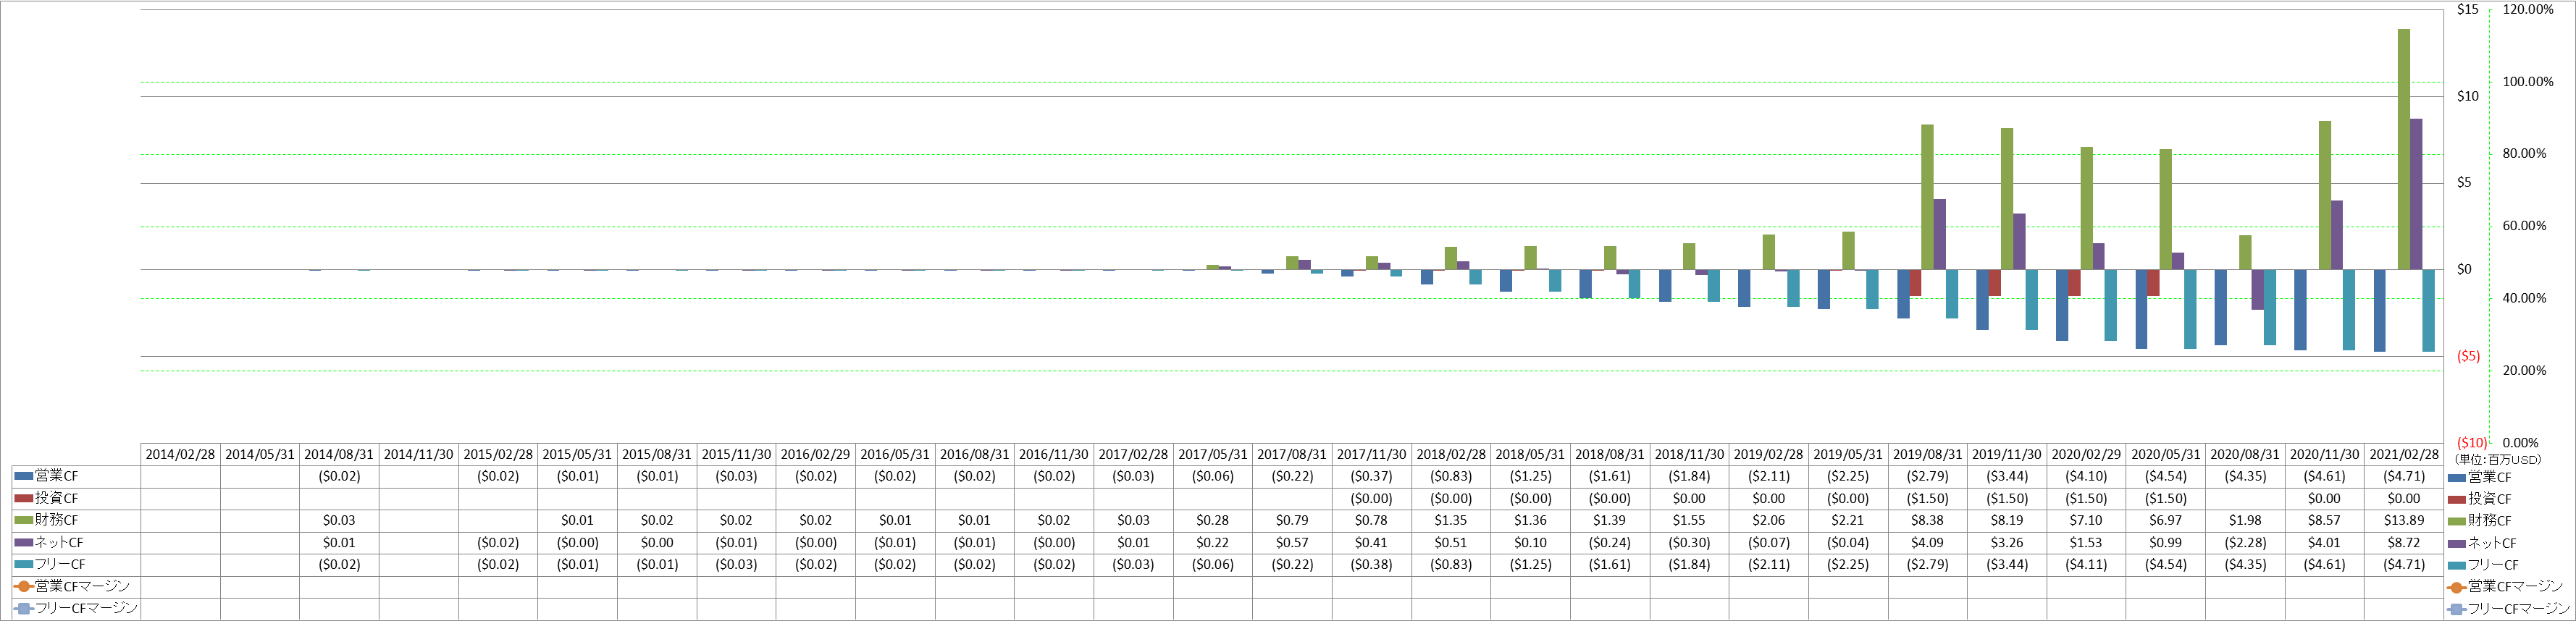Click the green 財務CF bar for 2019/08/31
This screenshot has width=2576, height=621.
(x=1927, y=197)
